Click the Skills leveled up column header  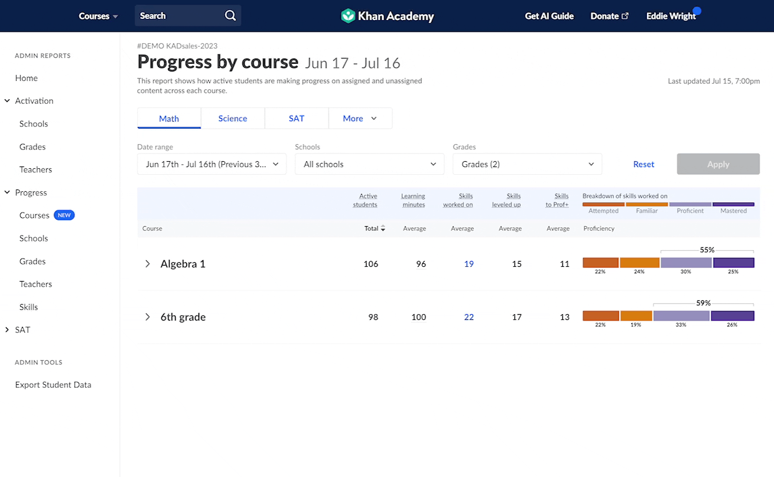tap(506, 200)
